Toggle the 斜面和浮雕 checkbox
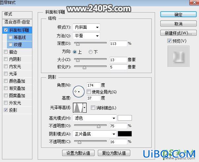 (x=6, y=30)
